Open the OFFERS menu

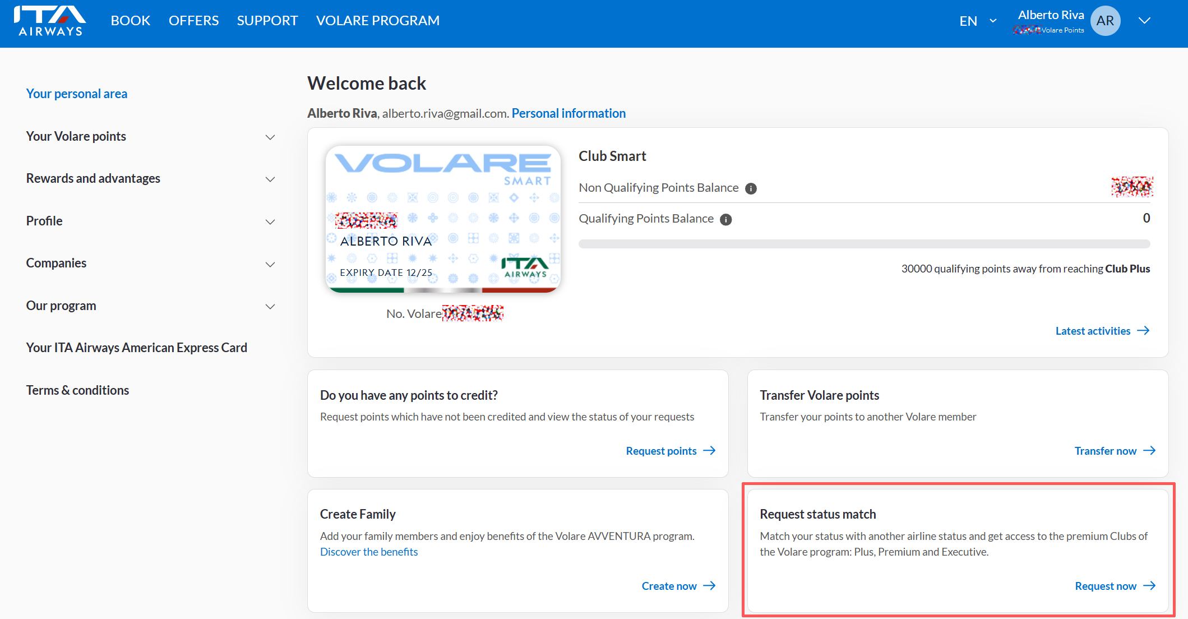[x=193, y=21]
